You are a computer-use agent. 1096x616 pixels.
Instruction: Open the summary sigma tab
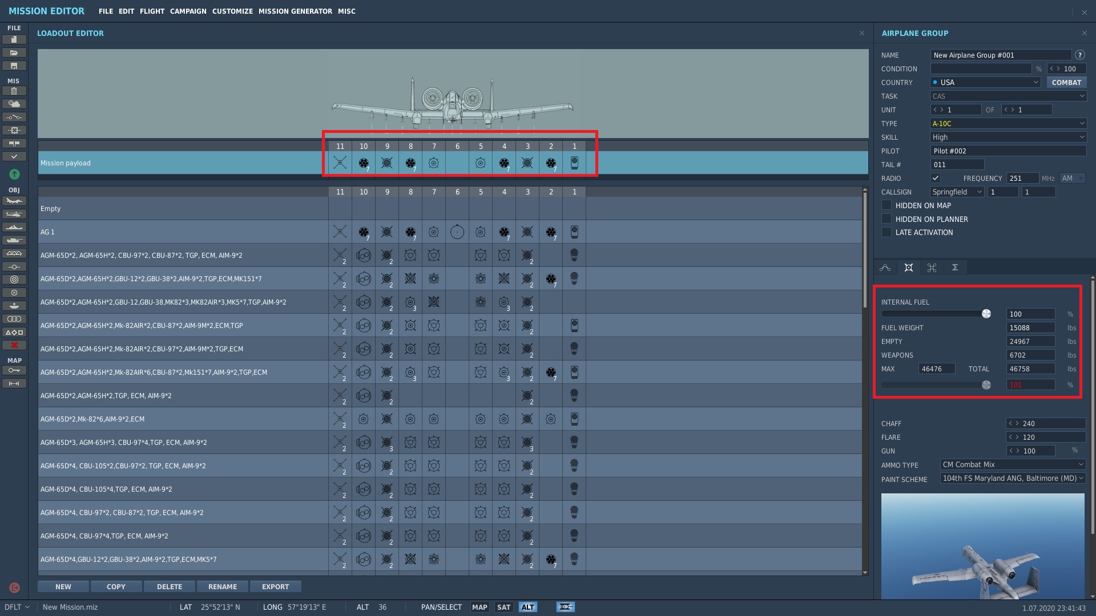(955, 268)
